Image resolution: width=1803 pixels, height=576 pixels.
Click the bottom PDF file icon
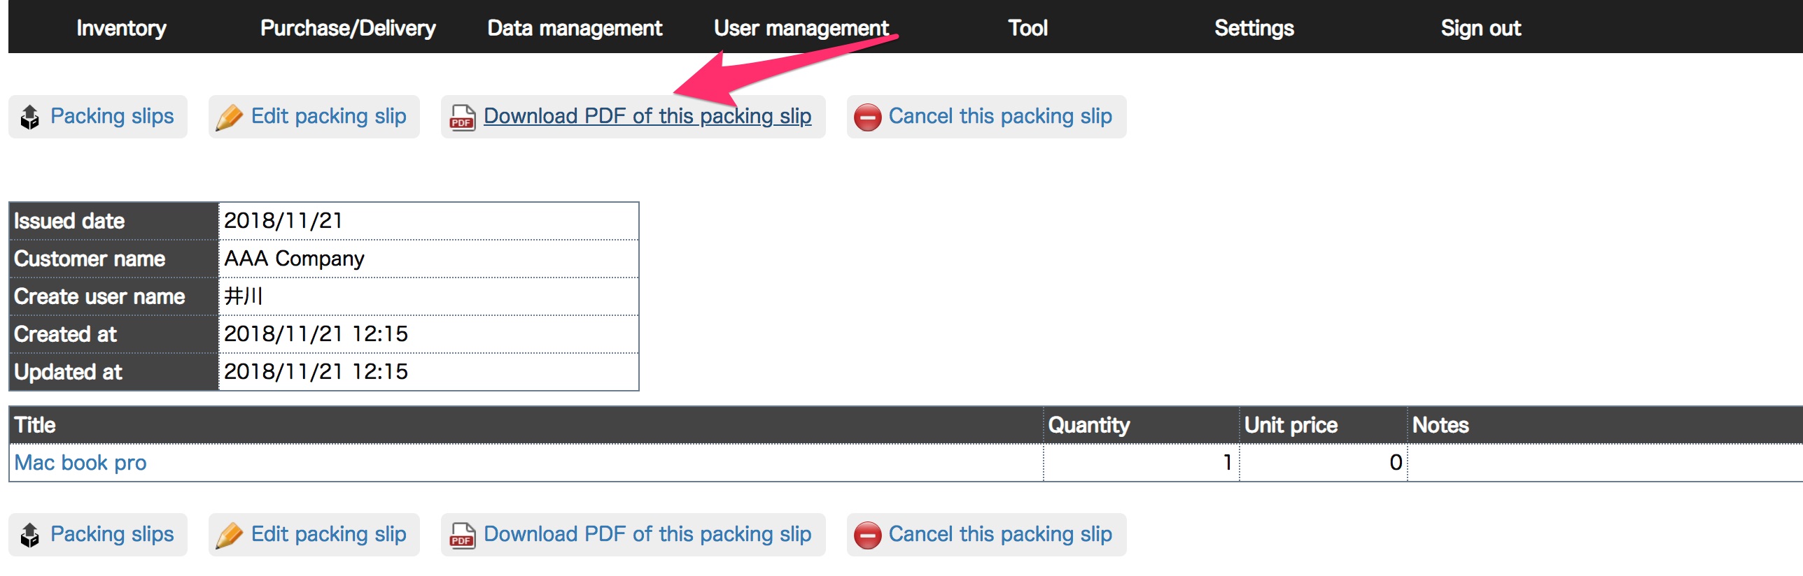tap(462, 535)
